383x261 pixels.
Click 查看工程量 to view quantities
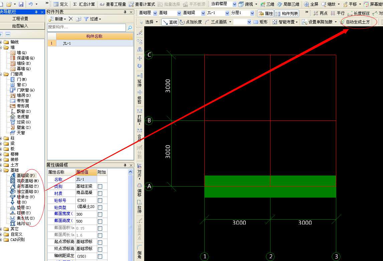(113, 4)
